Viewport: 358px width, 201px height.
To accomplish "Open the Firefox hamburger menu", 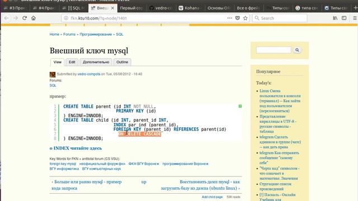I will coord(355,18).
